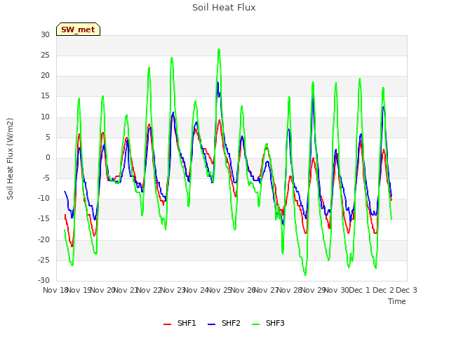This screenshot has height=337, width=449.
Task: Click the SW_met annotation label
Action: (78, 29)
